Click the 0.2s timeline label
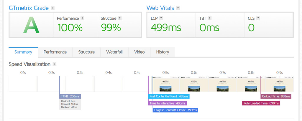The image size is (302, 121). pyautogui.click(x=51, y=73)
